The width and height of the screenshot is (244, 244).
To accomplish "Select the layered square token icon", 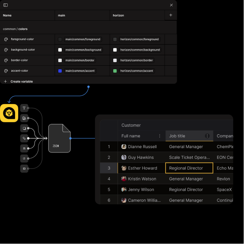I will point(24,128).
